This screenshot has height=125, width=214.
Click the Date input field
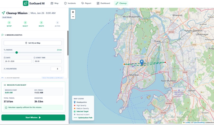(x=18, y=61)
